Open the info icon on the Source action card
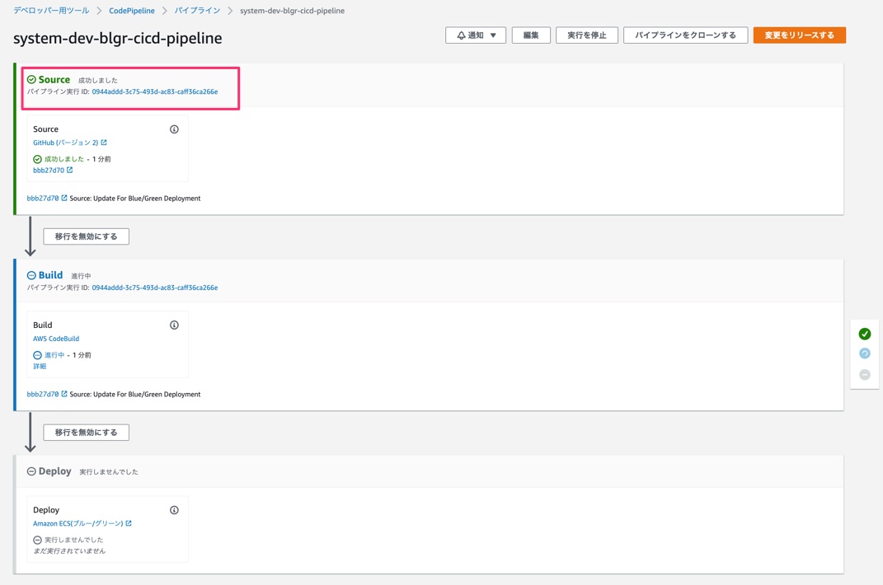The width and height of the screenshot is (883, 585). point(173,129)
